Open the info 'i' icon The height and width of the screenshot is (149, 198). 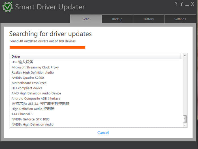click(x=182, y=4)
